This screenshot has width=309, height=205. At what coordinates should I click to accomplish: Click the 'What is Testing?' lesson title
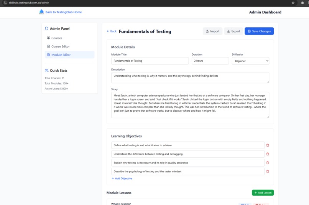point(121,203)
